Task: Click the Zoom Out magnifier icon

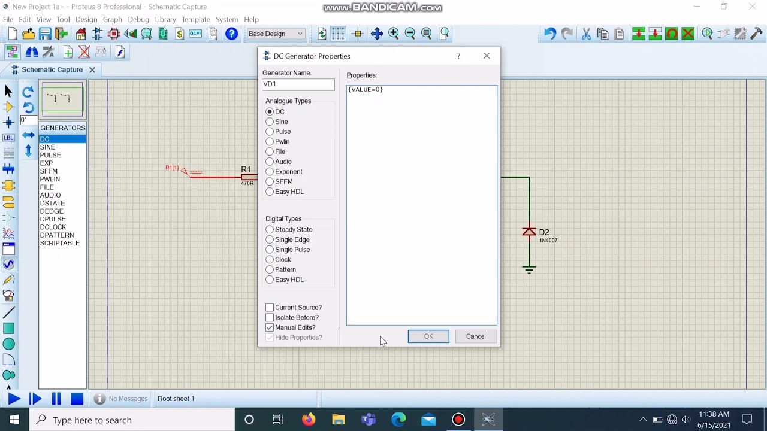Action: (x=410, y=34)
